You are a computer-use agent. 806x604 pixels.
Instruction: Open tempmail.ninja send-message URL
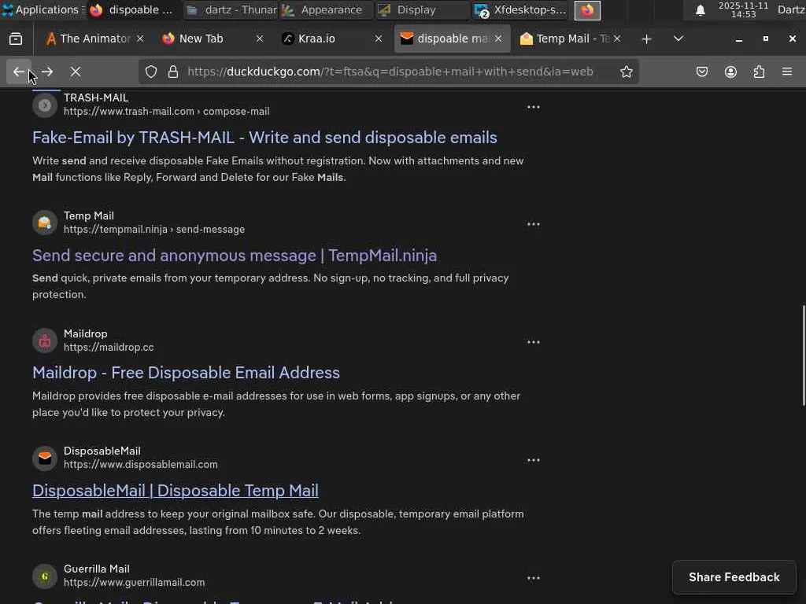point(154,230)
